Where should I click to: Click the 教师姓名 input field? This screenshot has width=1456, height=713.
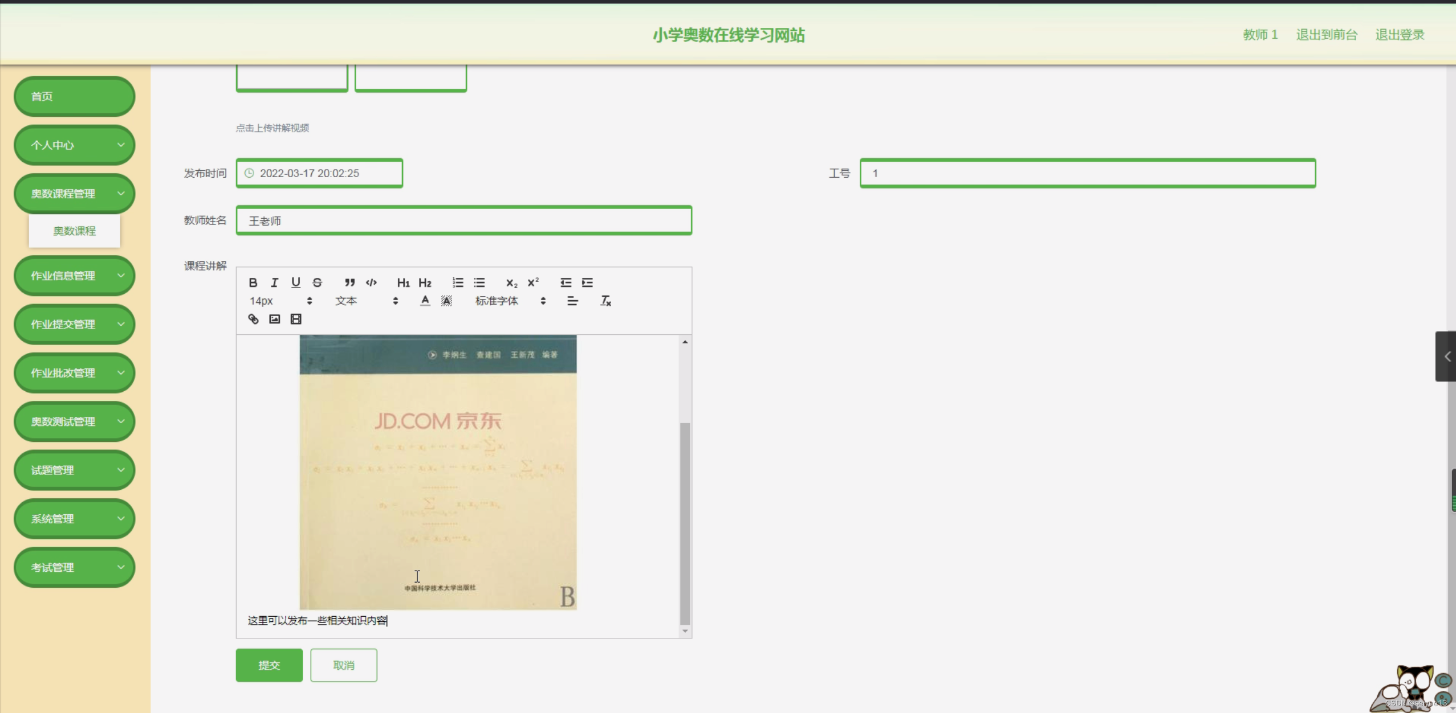[x=463, y=221]
